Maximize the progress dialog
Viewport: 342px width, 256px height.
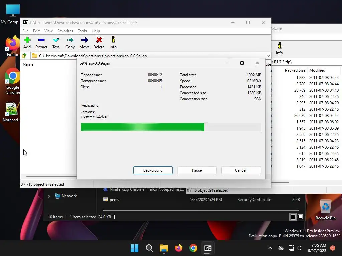[242, 63]
